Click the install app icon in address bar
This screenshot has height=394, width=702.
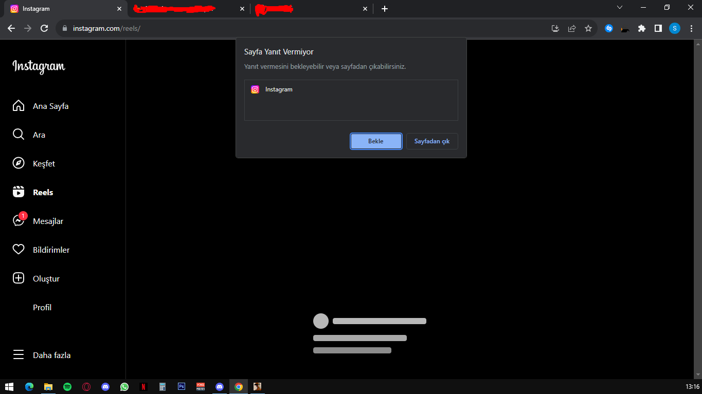(x=555, y=29)
